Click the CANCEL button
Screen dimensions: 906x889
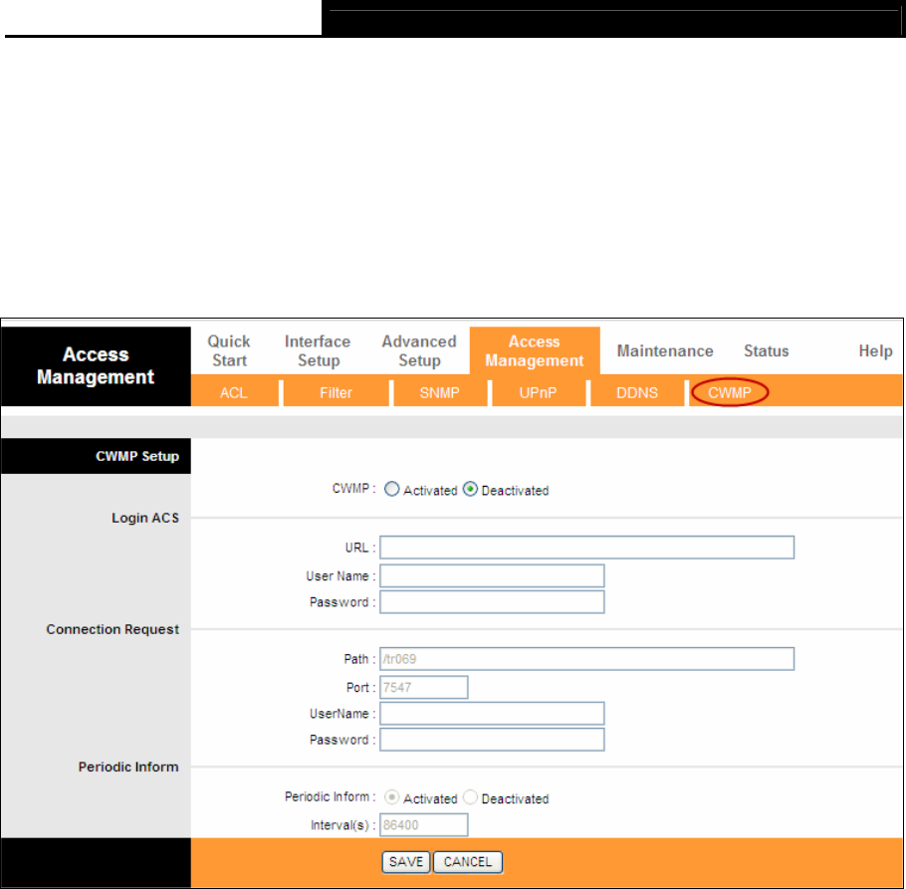pyautogui.click(x=468, y=862)
